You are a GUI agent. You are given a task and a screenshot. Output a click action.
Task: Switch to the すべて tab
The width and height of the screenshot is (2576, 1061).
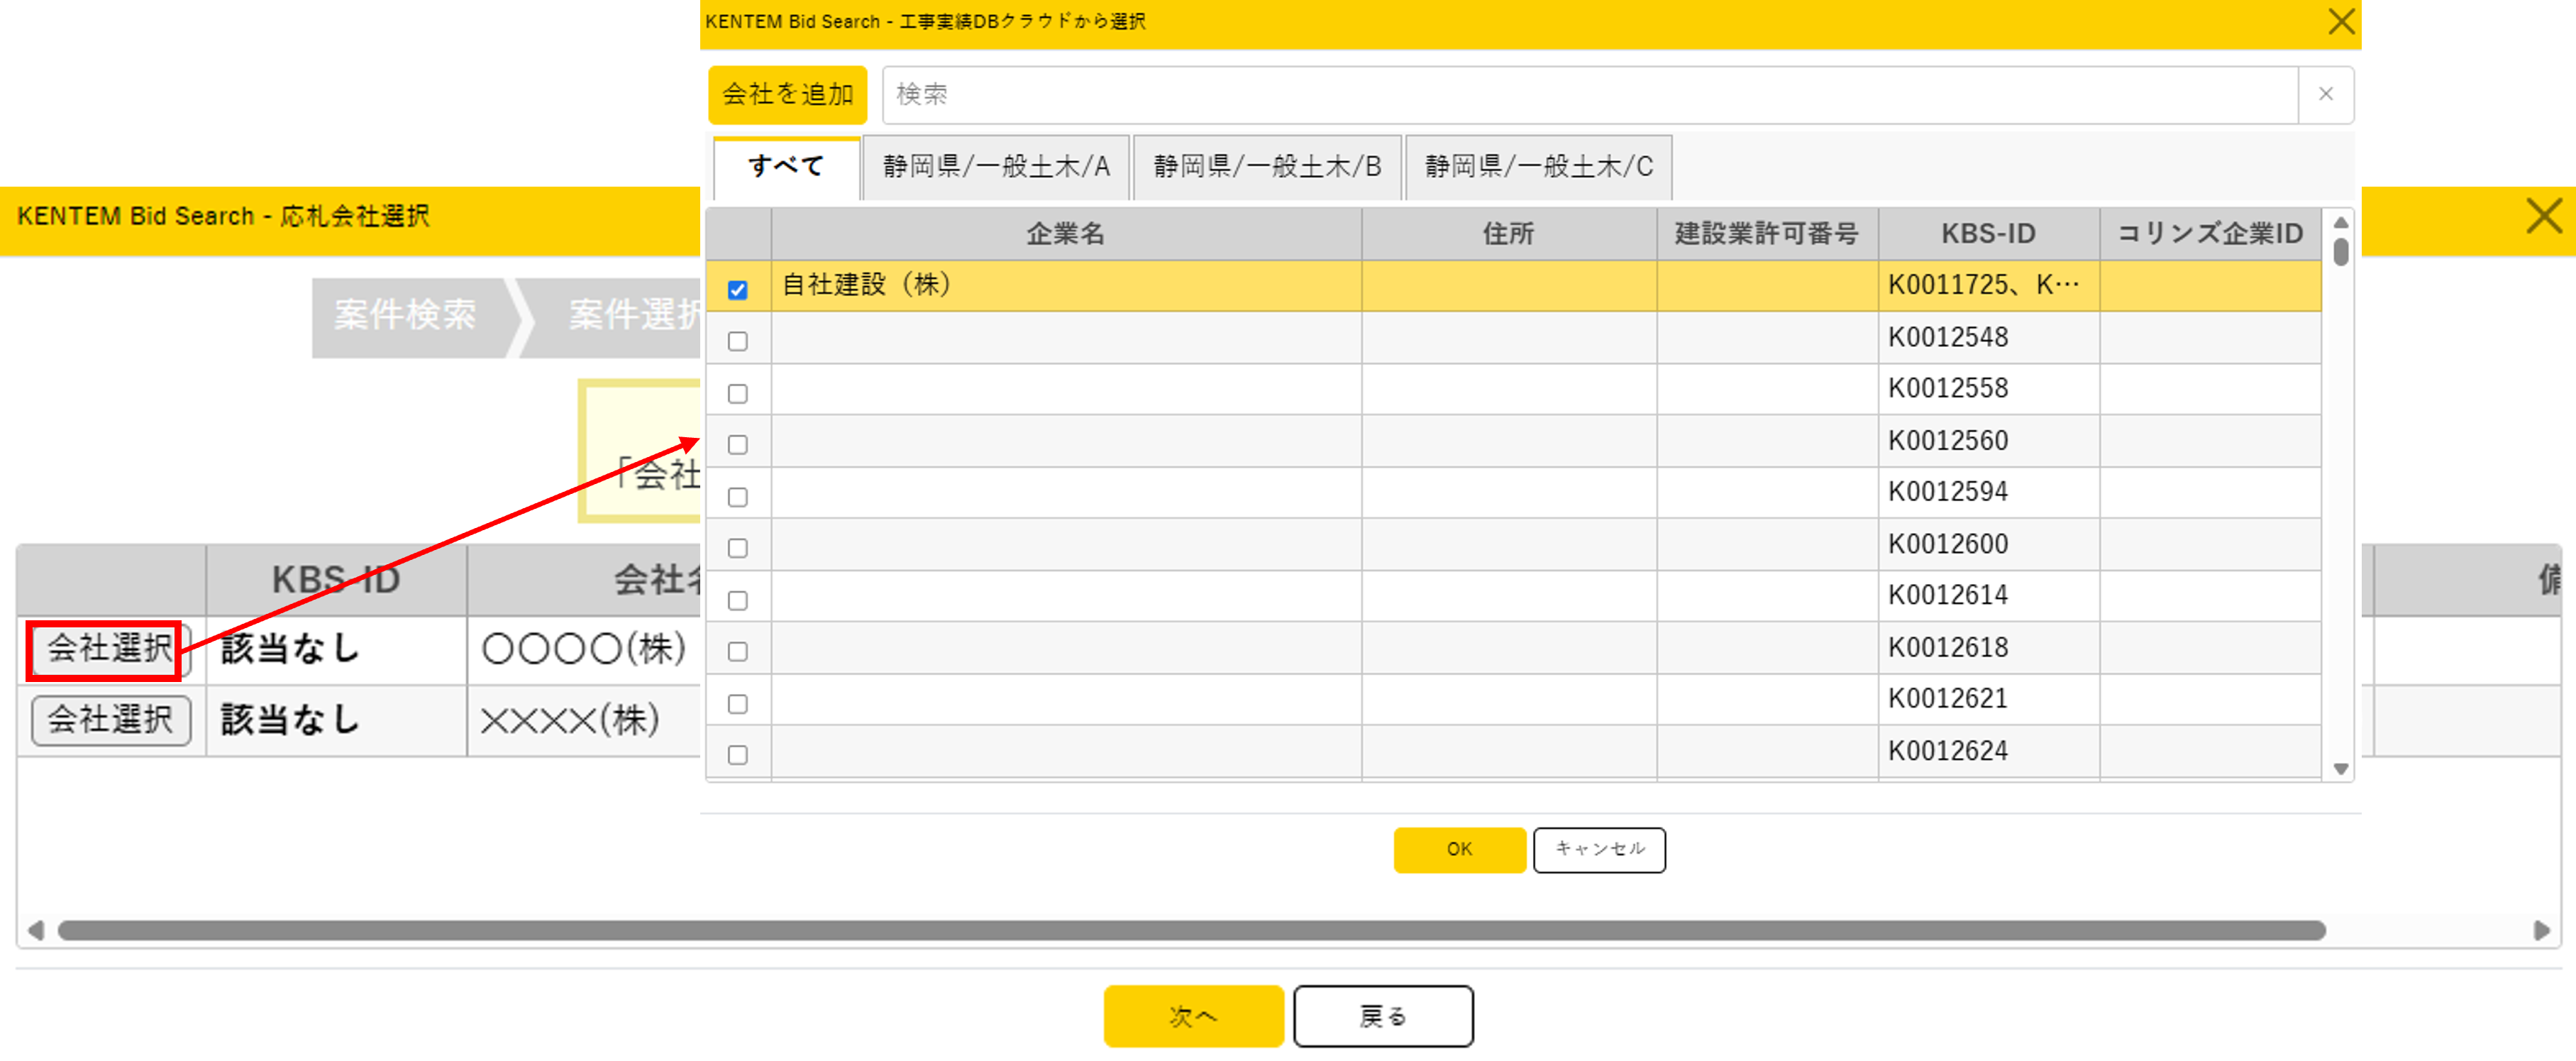(x=786, y=166)
